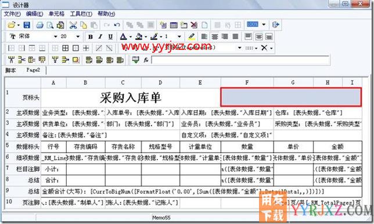Click the exit designer door icon
Image resolution: width=374 pixels, height=224 pixels.
[275, 24]
